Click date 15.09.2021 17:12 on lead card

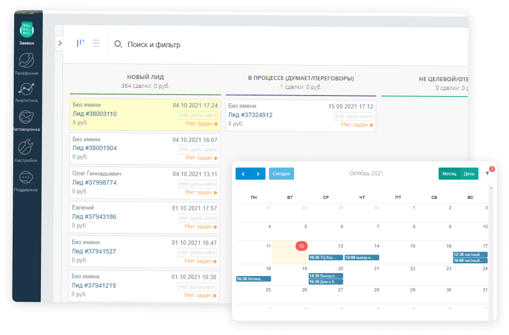click(x=351, y=106)
